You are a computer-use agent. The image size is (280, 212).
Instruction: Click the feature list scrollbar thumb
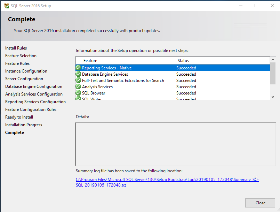273,73
